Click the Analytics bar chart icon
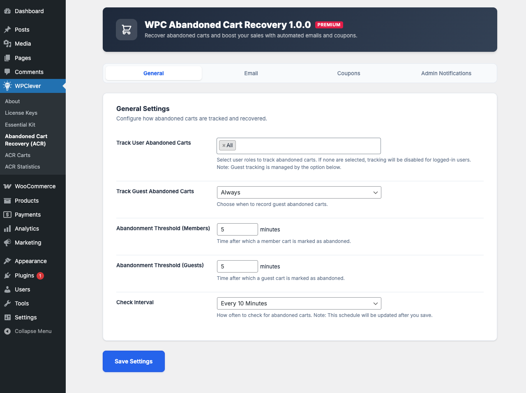The height and width of the screenshot is (393, 526). tap(7, 229)
